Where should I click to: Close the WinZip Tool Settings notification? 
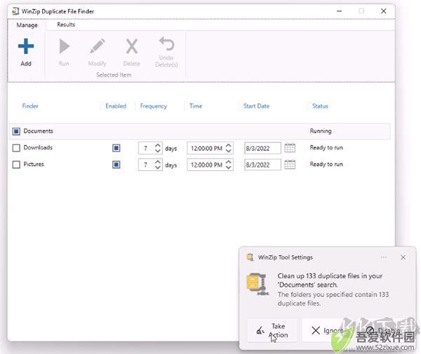point(403,257)
